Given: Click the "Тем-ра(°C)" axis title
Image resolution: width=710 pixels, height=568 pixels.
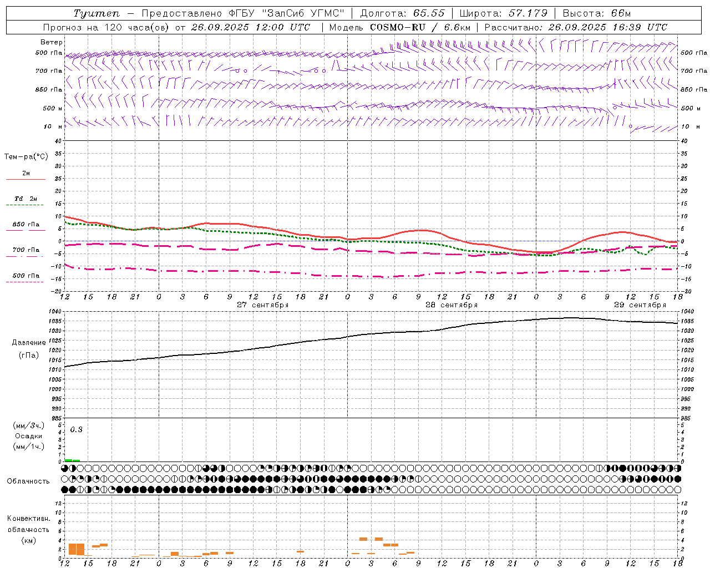Looking at the screenshot, I should coord(26,157).
